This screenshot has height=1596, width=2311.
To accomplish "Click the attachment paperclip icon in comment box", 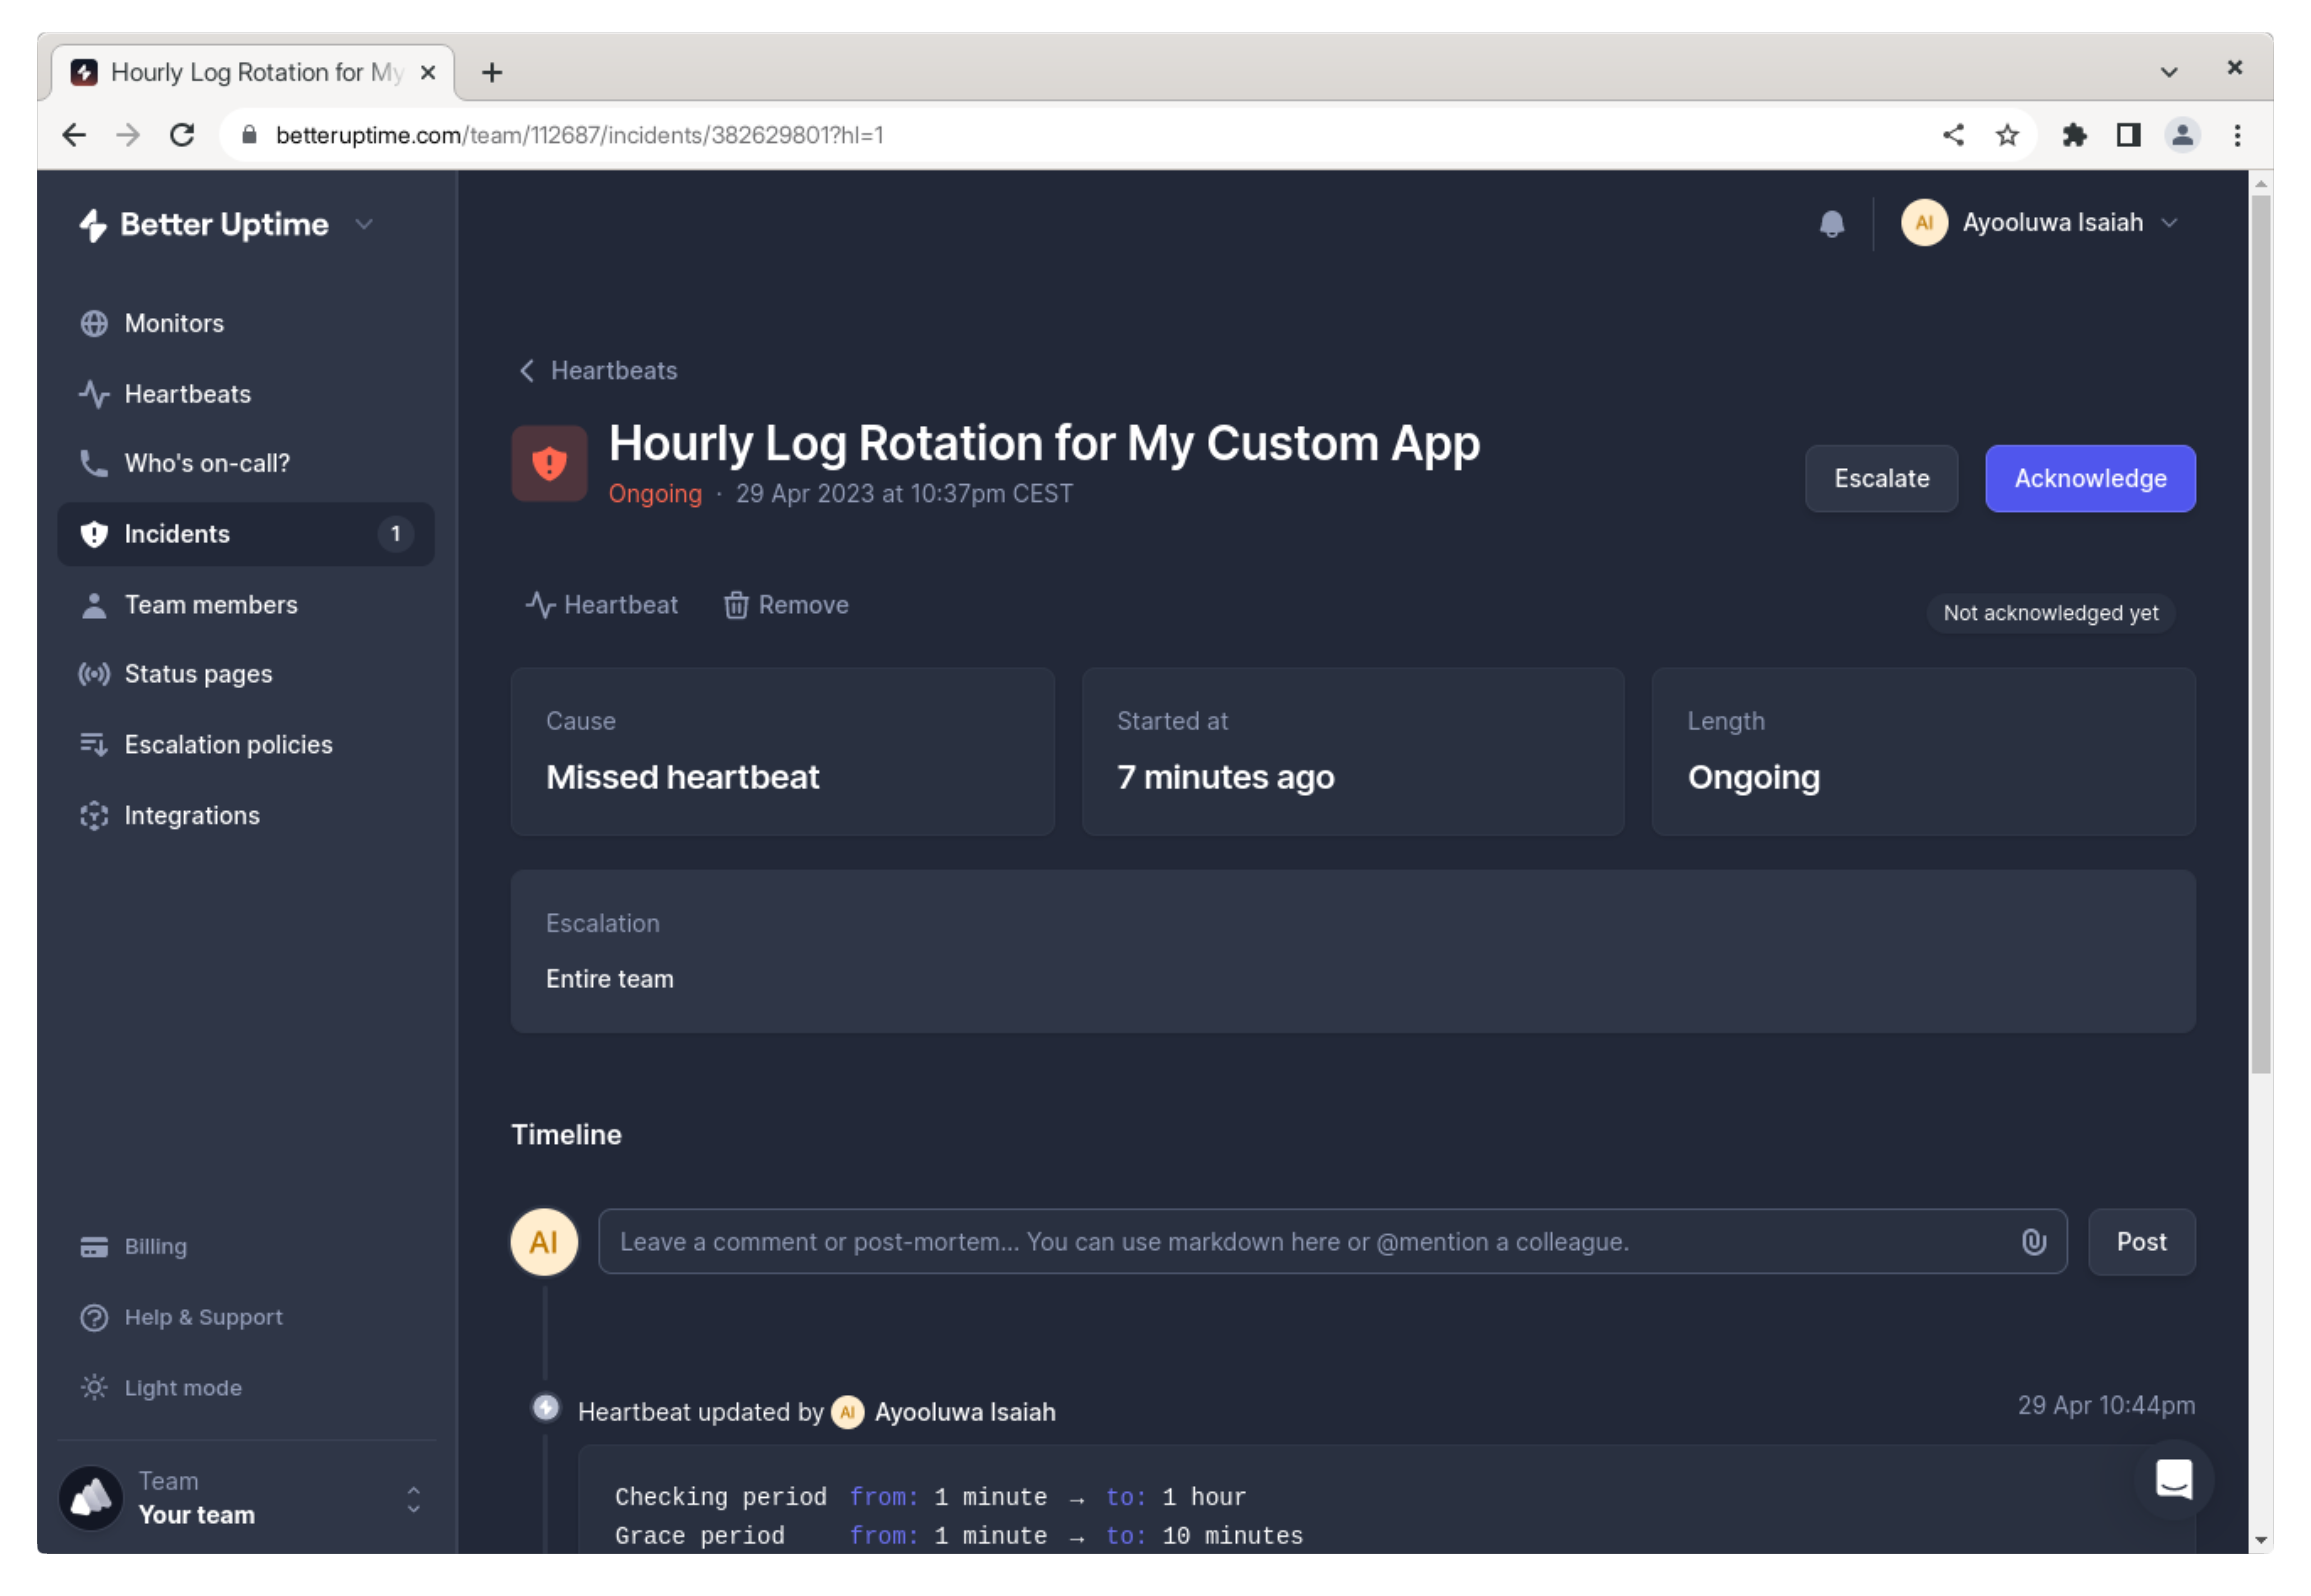I will coord(2033,1241).
